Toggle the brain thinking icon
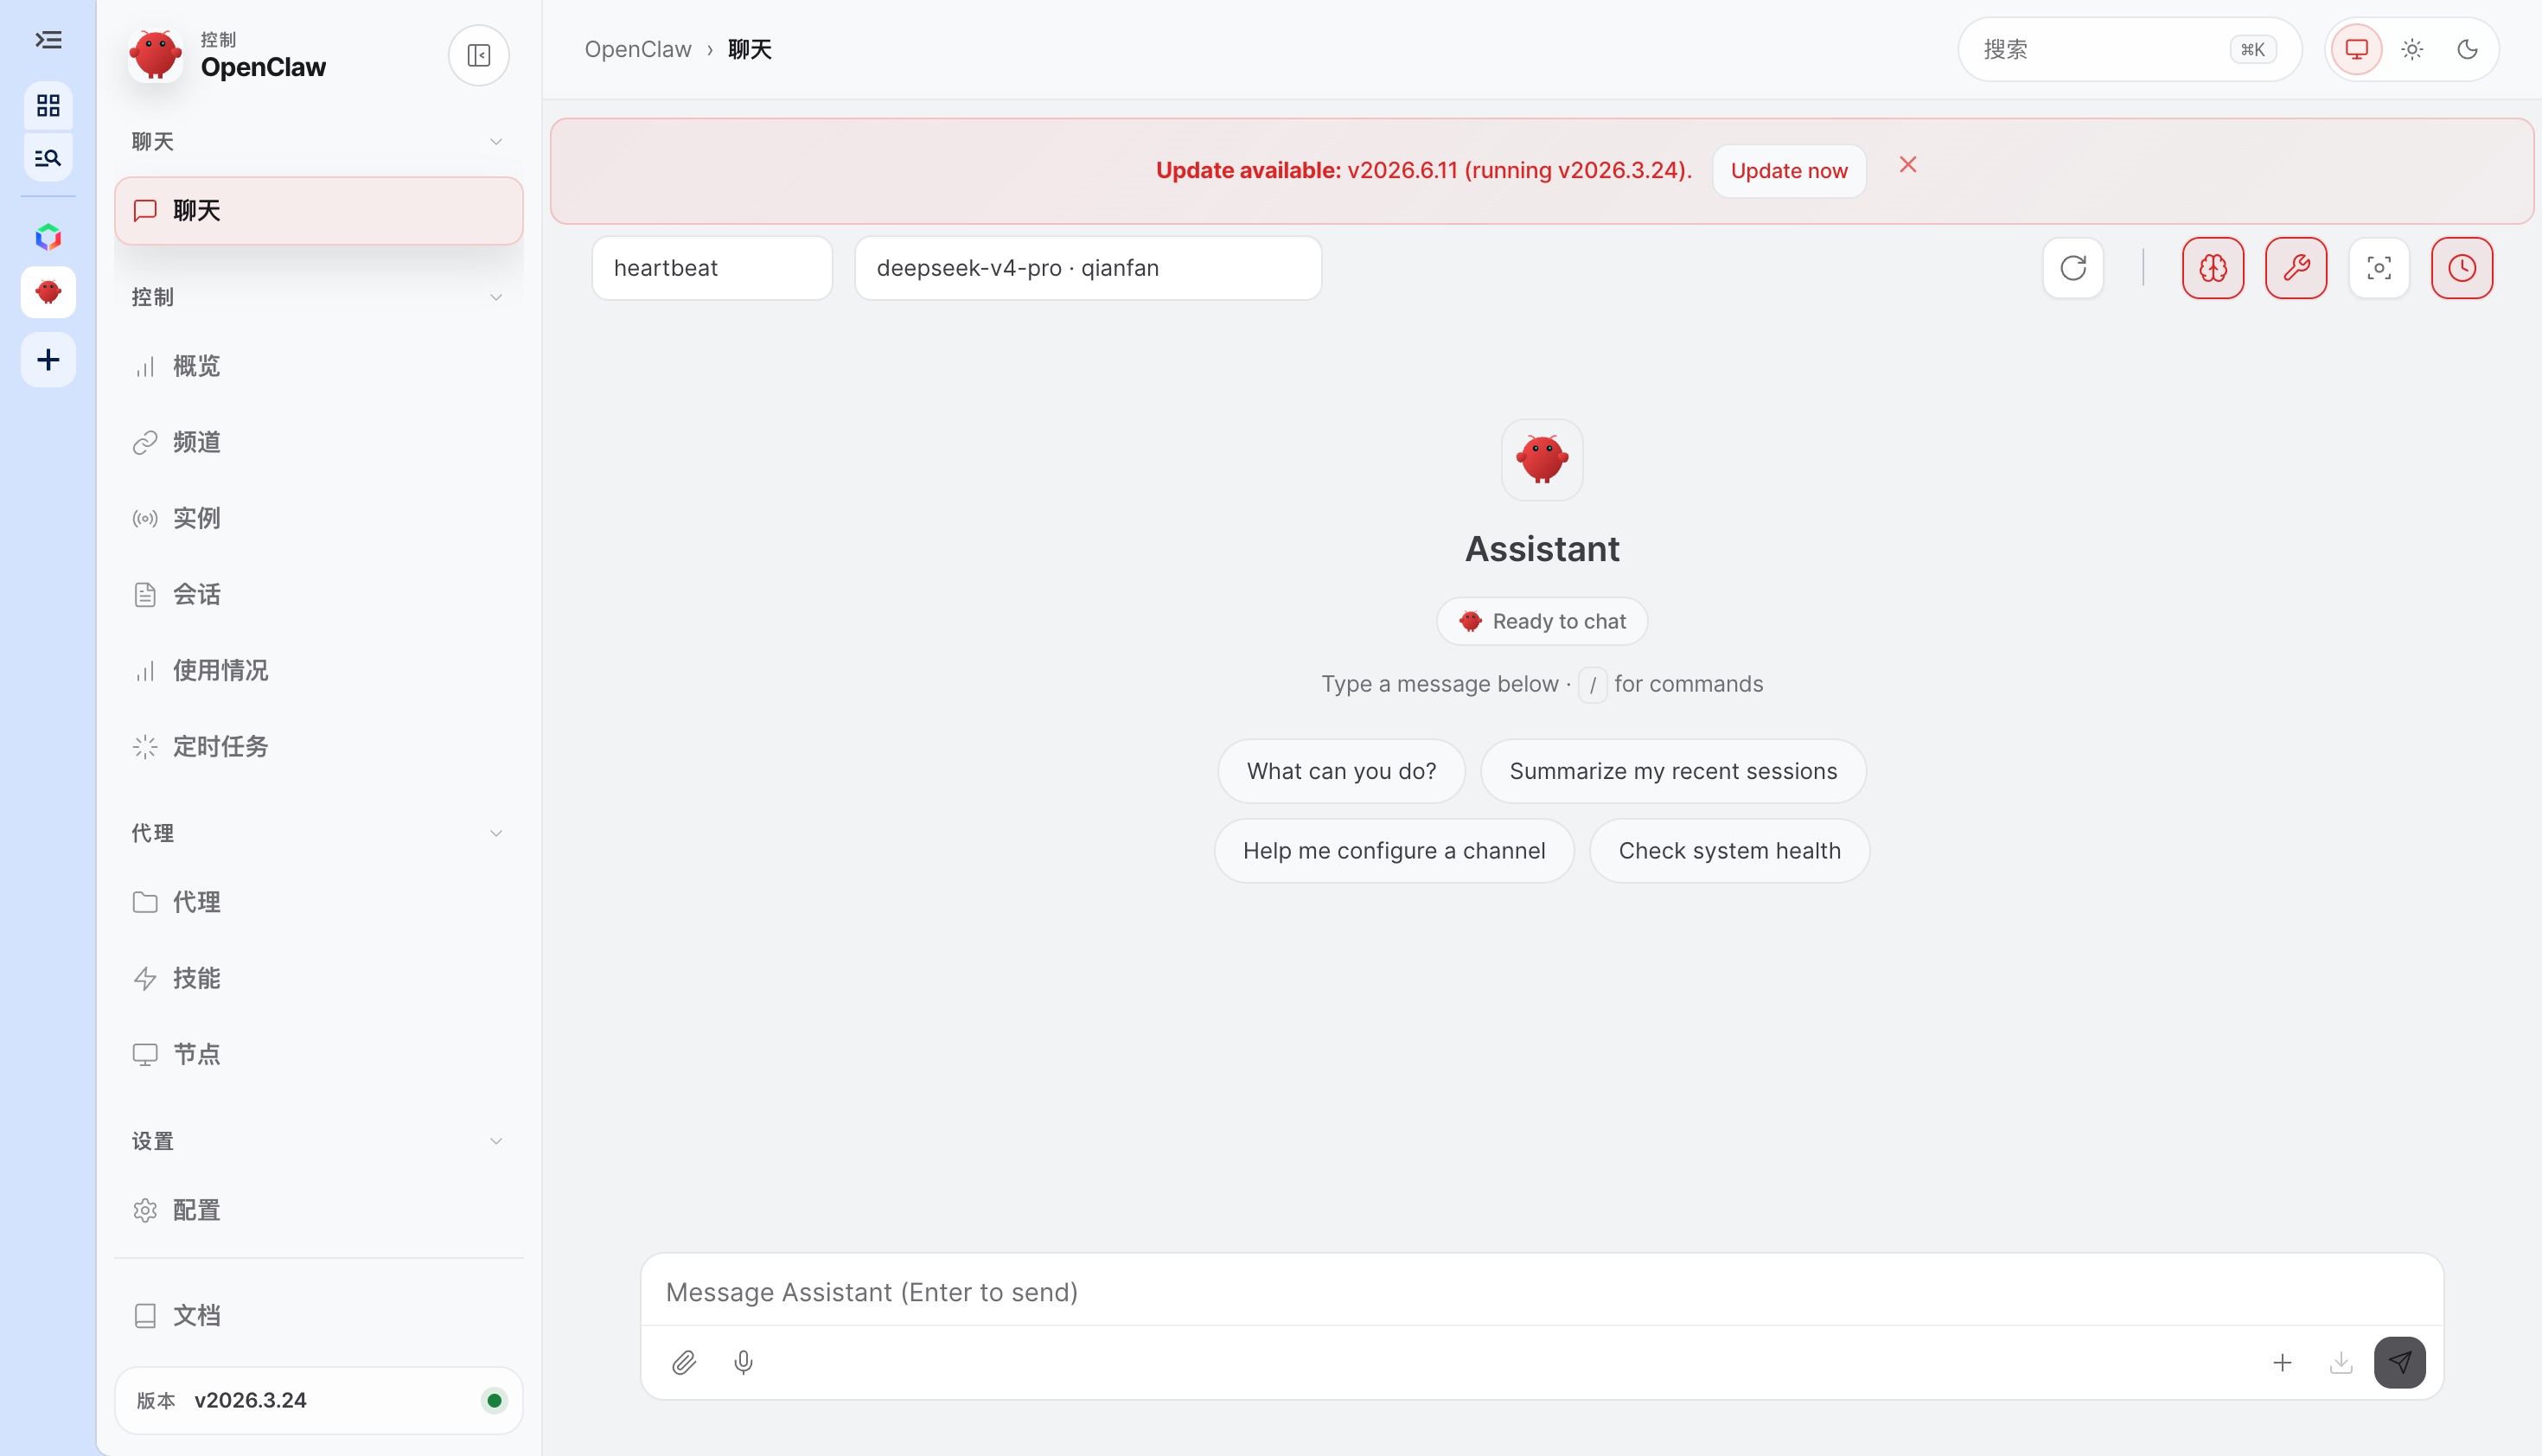This screenshot has width=2542, height=1456. point(2213,268)
